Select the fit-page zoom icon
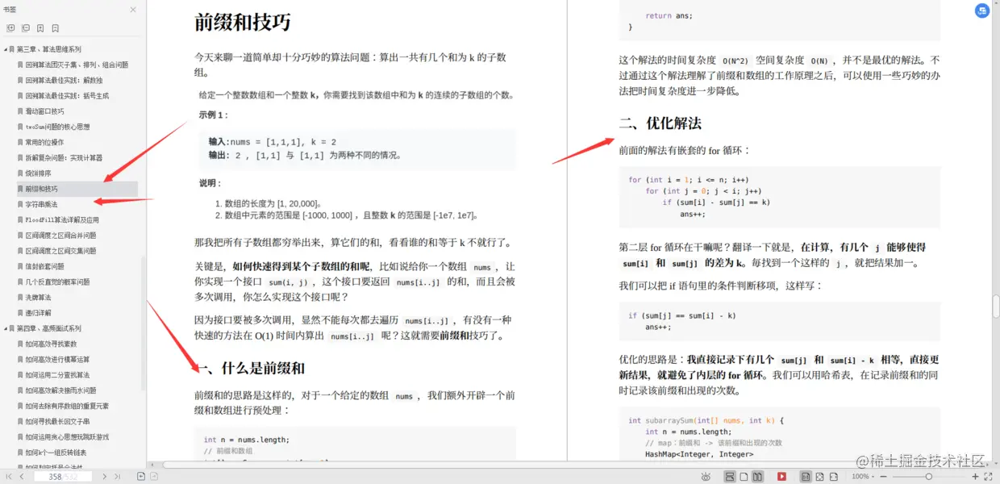This screenshot has height=484, width=1000. (819, 477)
